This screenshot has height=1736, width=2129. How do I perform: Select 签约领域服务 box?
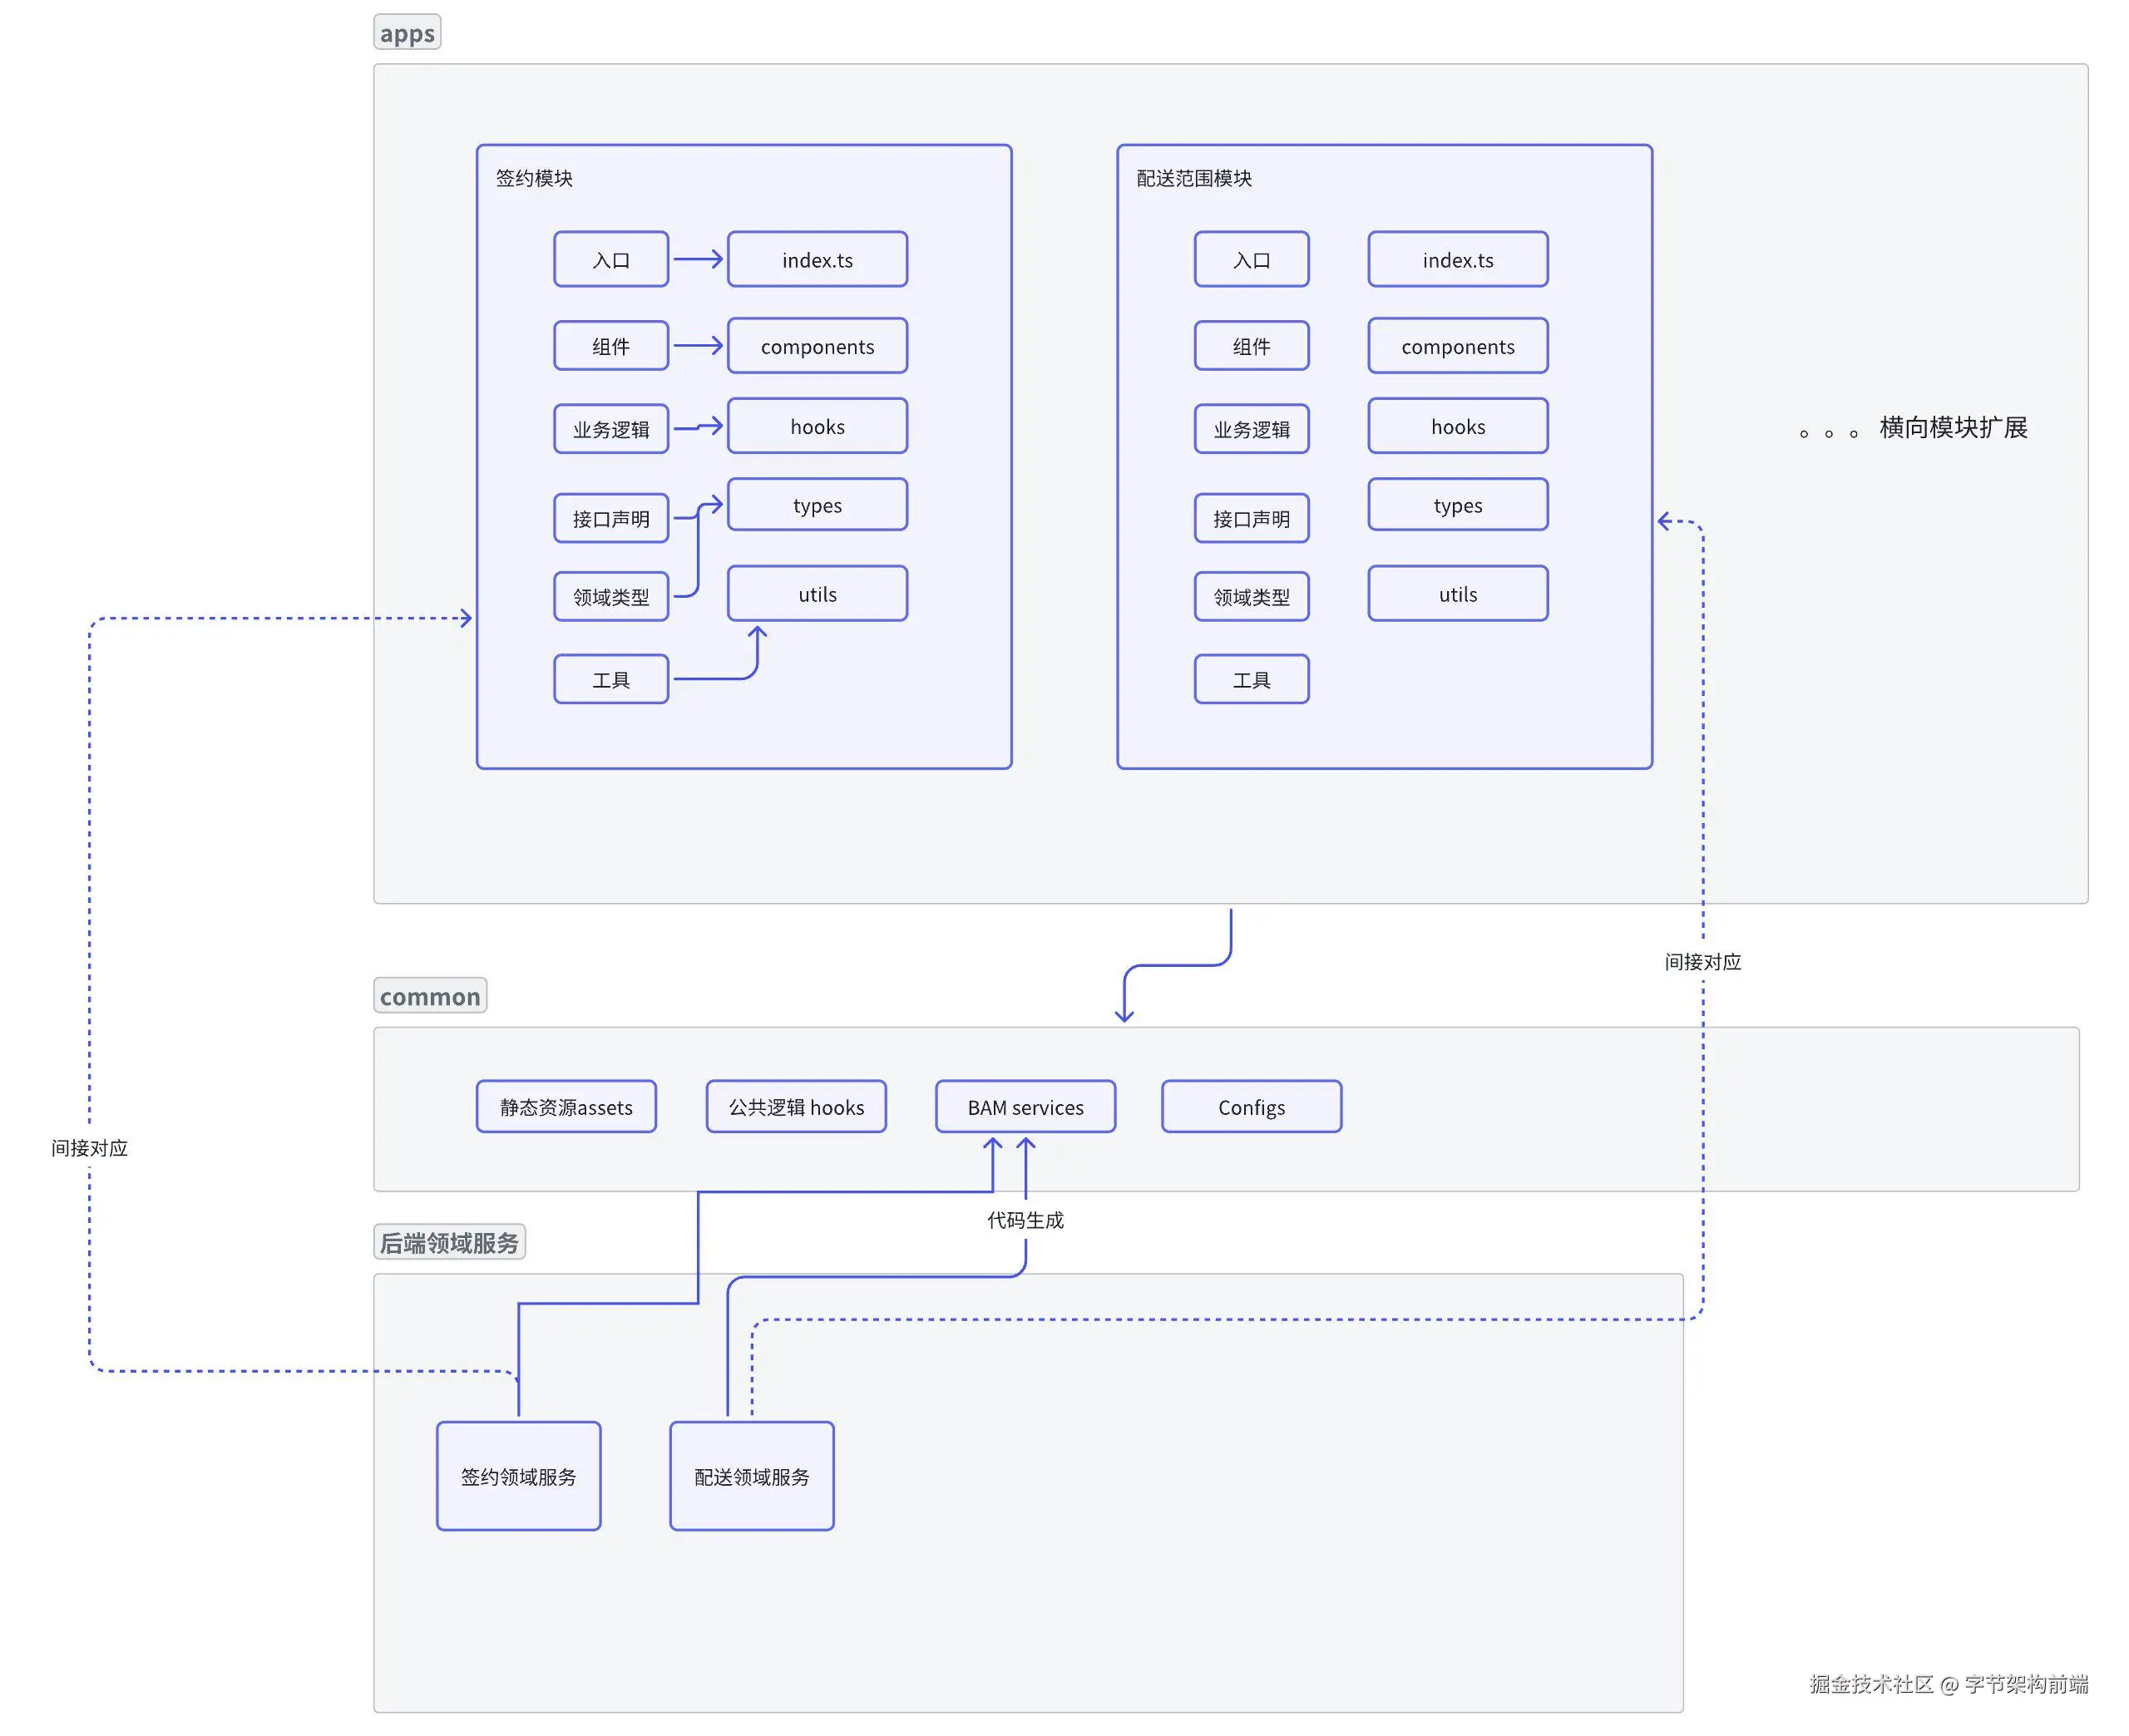pyautogui.click(x=518, y=1476)
